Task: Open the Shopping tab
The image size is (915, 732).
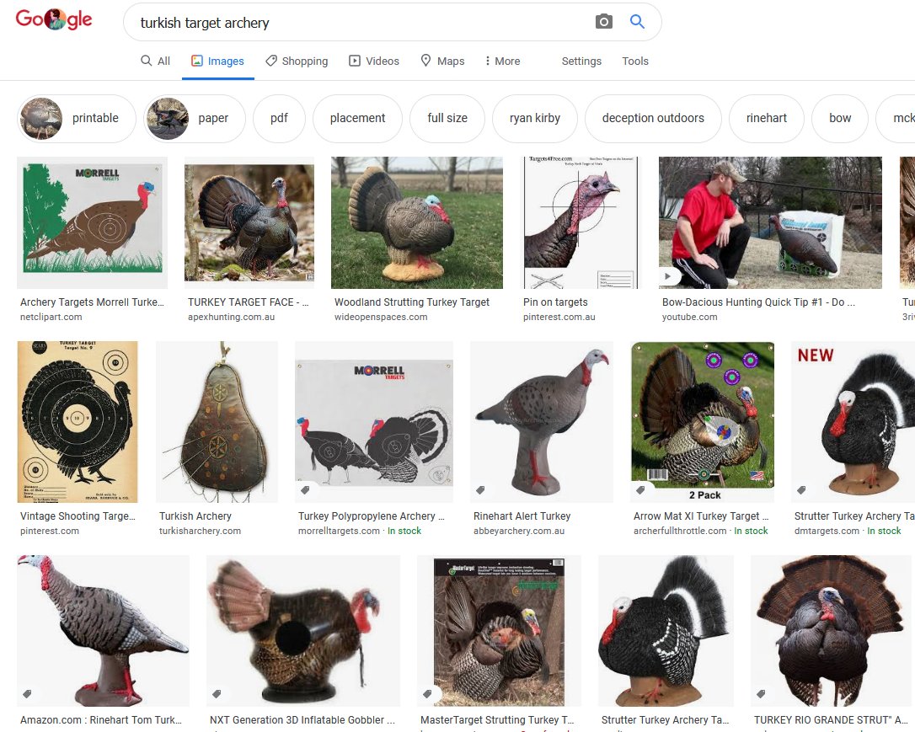Action: click(x=297, y=61)
